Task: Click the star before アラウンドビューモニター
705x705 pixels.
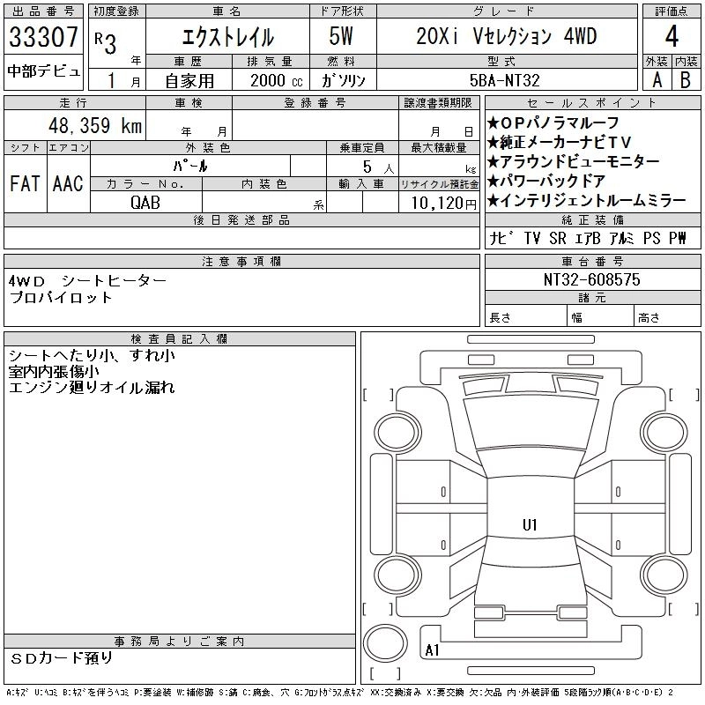Action: [493, 162]
